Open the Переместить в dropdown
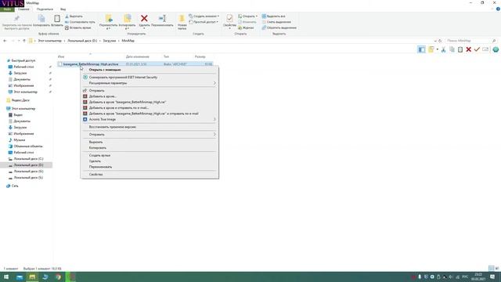Screen dimensions: 501x282 click(108, 21)
